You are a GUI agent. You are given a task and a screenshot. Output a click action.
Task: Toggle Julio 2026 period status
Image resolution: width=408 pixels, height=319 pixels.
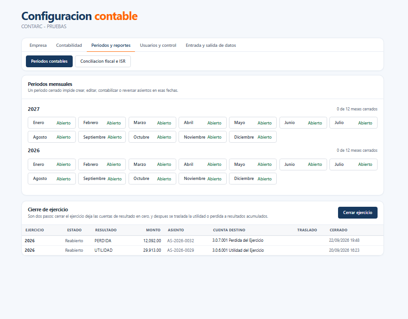coord(353,164)
